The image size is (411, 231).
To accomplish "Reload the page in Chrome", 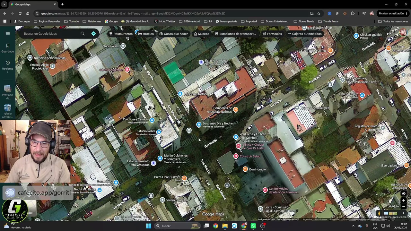I will (20, 13).
